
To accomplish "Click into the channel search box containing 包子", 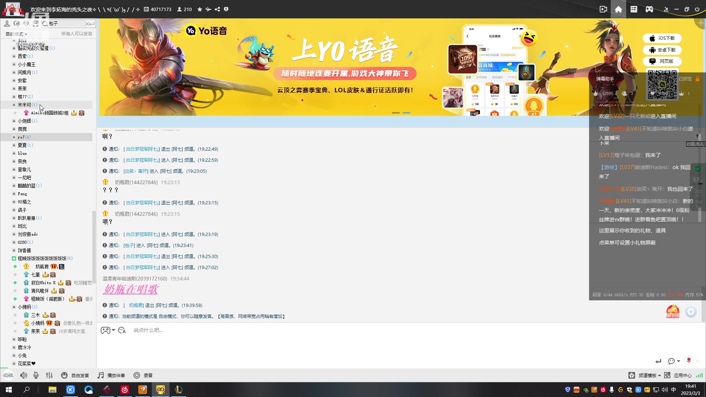I will pyautogui.click(x=66, y=24).
